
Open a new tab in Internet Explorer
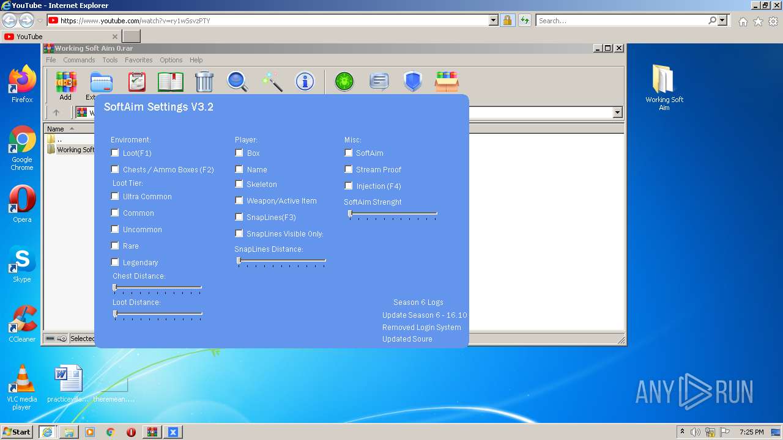132,37
